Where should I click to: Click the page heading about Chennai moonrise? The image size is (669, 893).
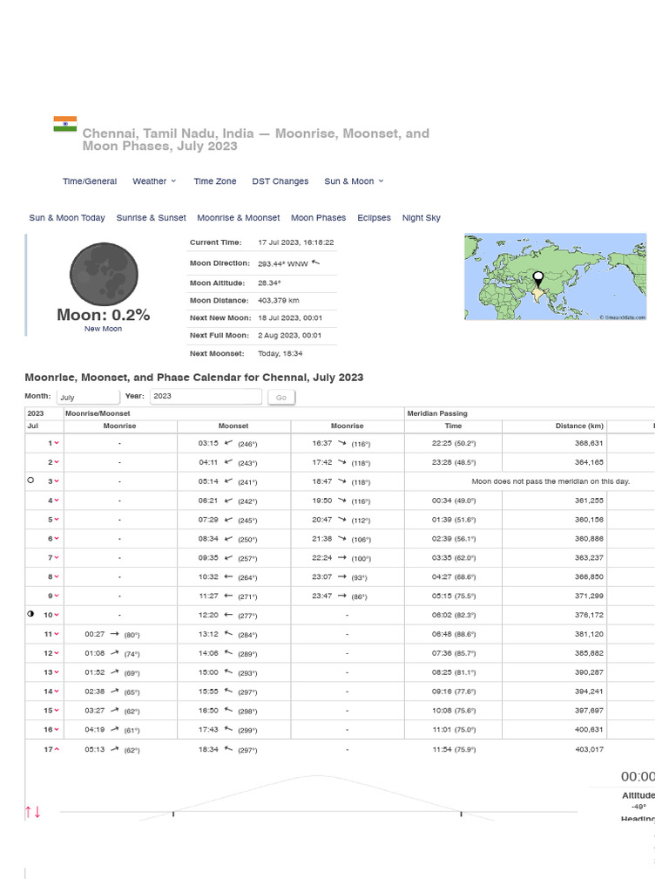(256, 140)
